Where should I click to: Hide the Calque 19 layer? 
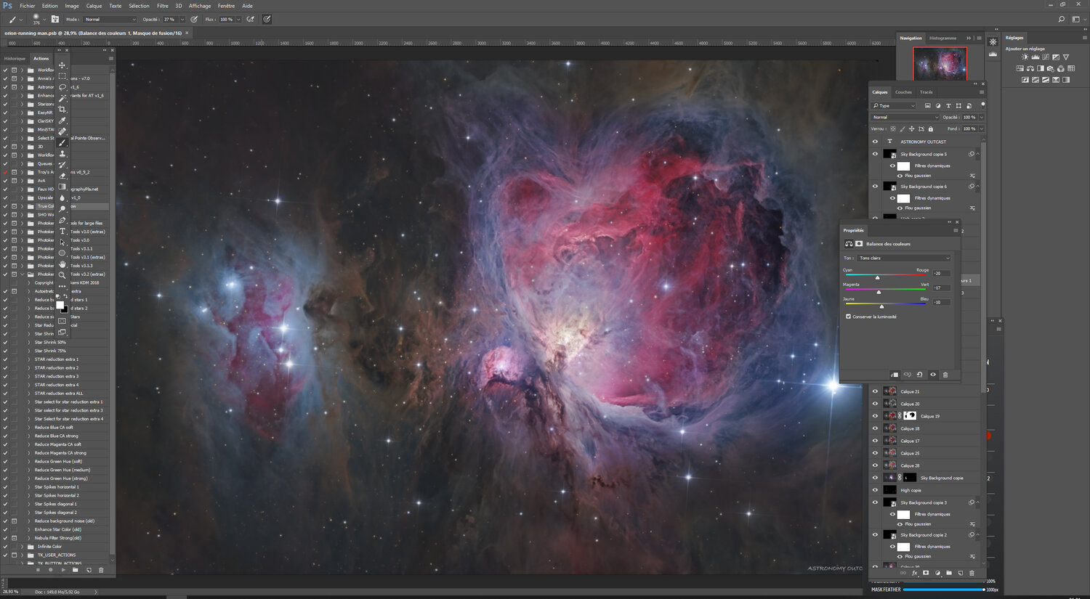(875, 416)
